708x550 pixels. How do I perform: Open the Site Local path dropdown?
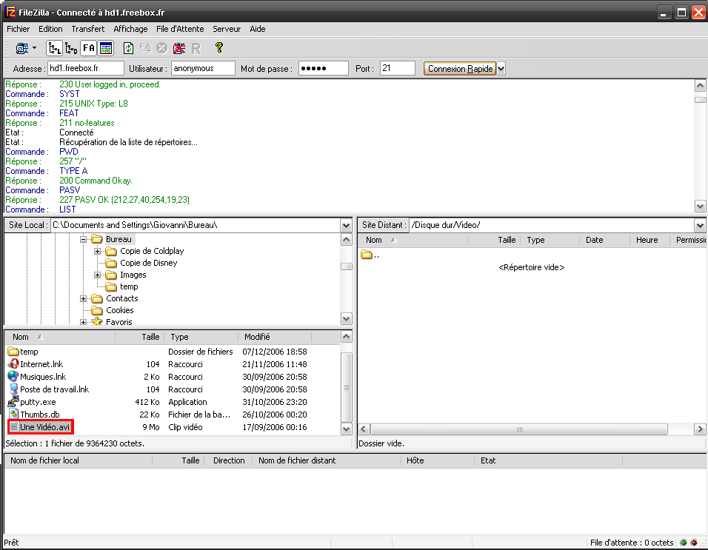pos(346,225)
